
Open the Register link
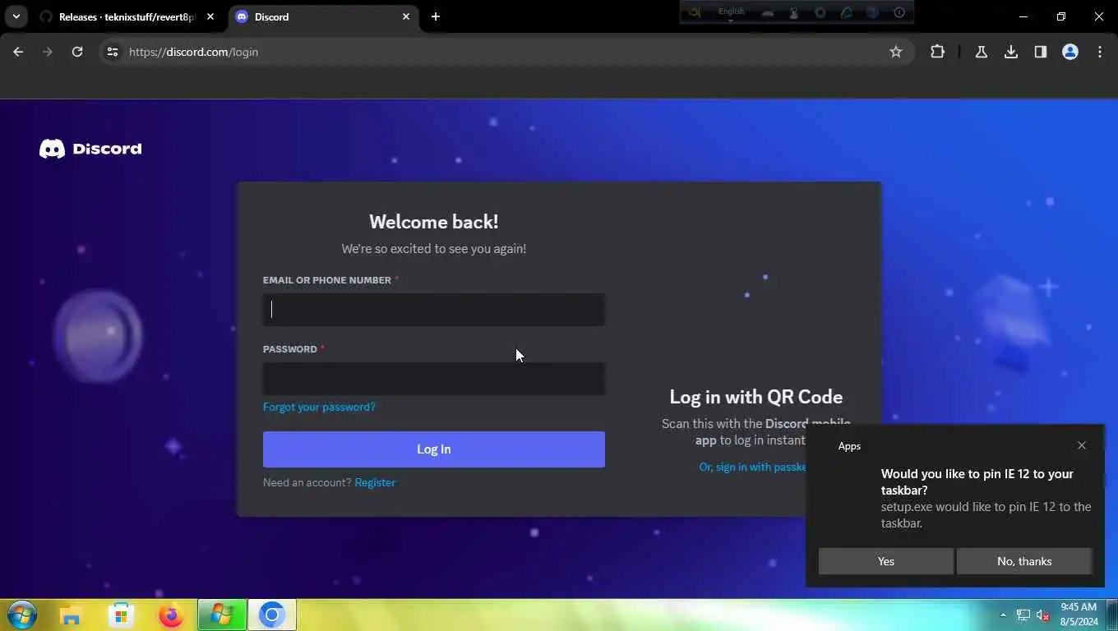pos(375,482)
